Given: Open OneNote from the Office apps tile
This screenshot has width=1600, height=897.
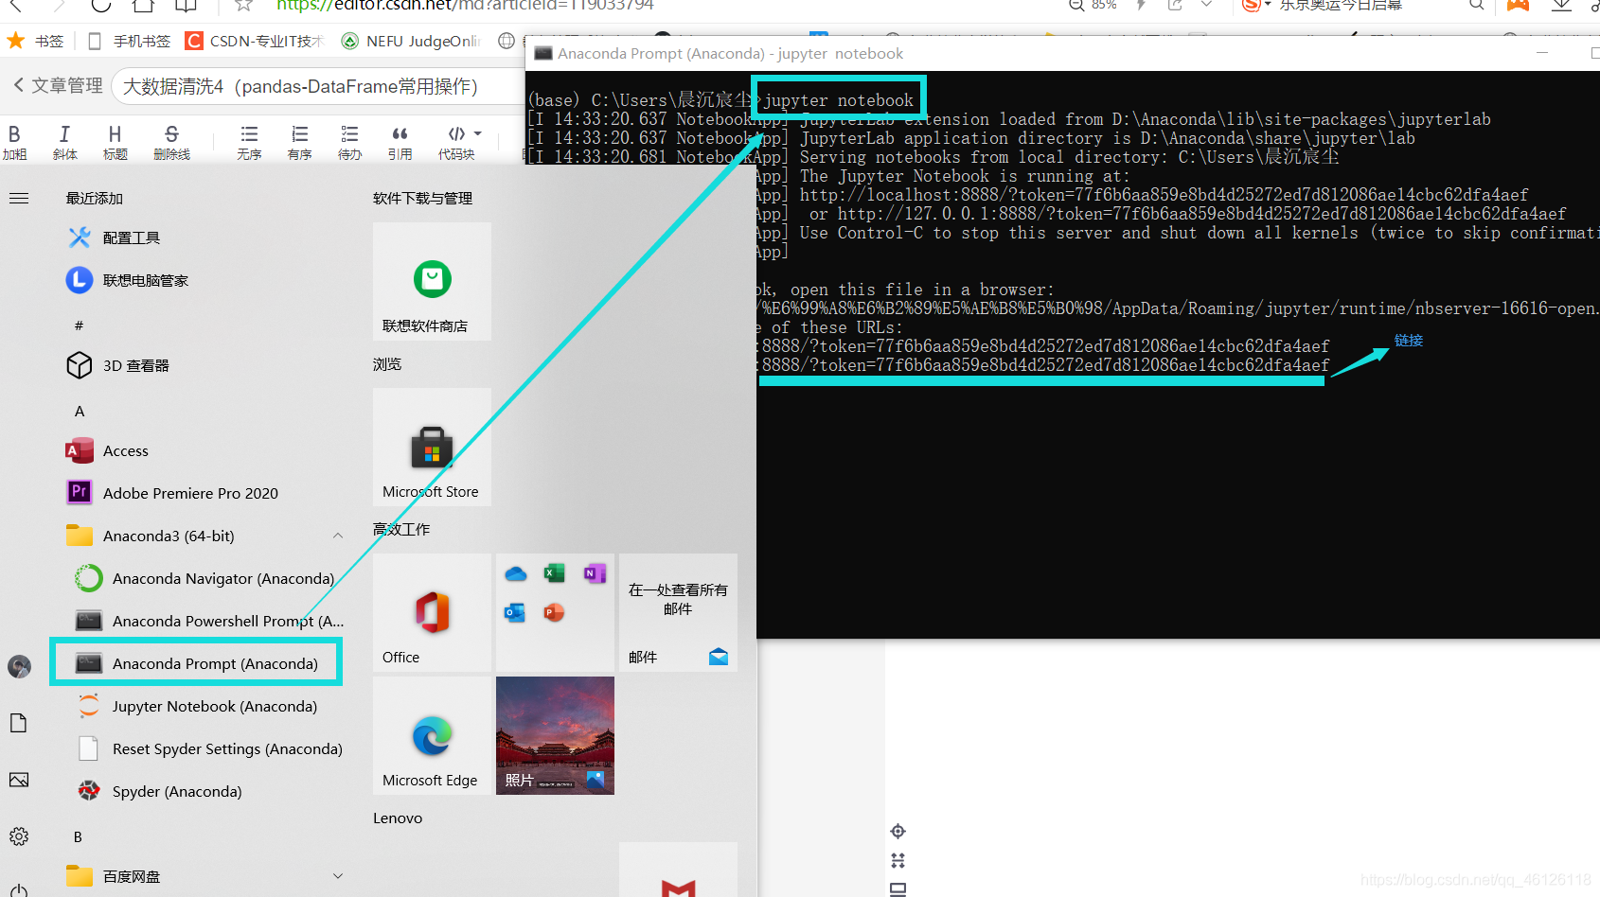Looking at the screenshot, I should [x=594, y=573].
